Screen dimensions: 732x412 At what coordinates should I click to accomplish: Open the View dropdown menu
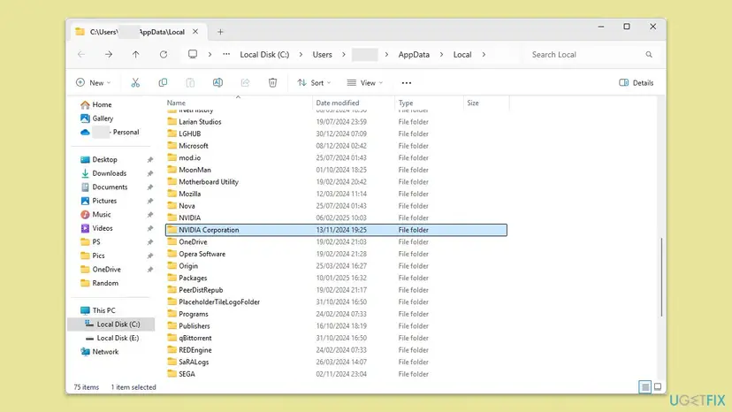[x=365, y=83]
